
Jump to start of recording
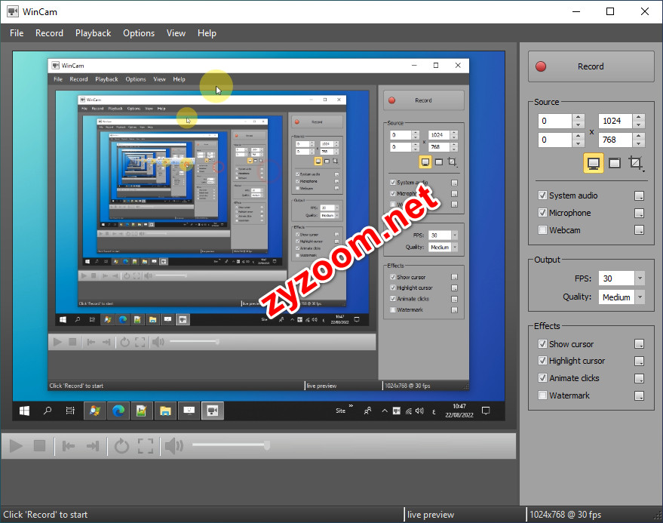click(69, 445)
